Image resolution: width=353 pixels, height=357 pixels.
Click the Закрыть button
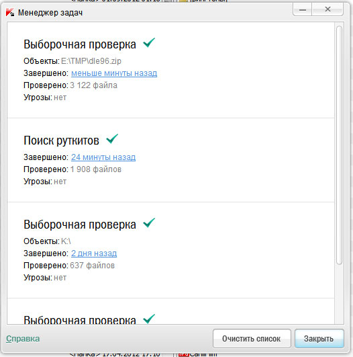tap(319, 339)
